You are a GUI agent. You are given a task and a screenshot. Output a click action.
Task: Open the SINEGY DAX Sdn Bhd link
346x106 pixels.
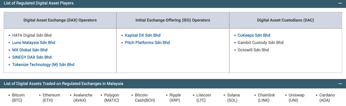click(32, 57)
